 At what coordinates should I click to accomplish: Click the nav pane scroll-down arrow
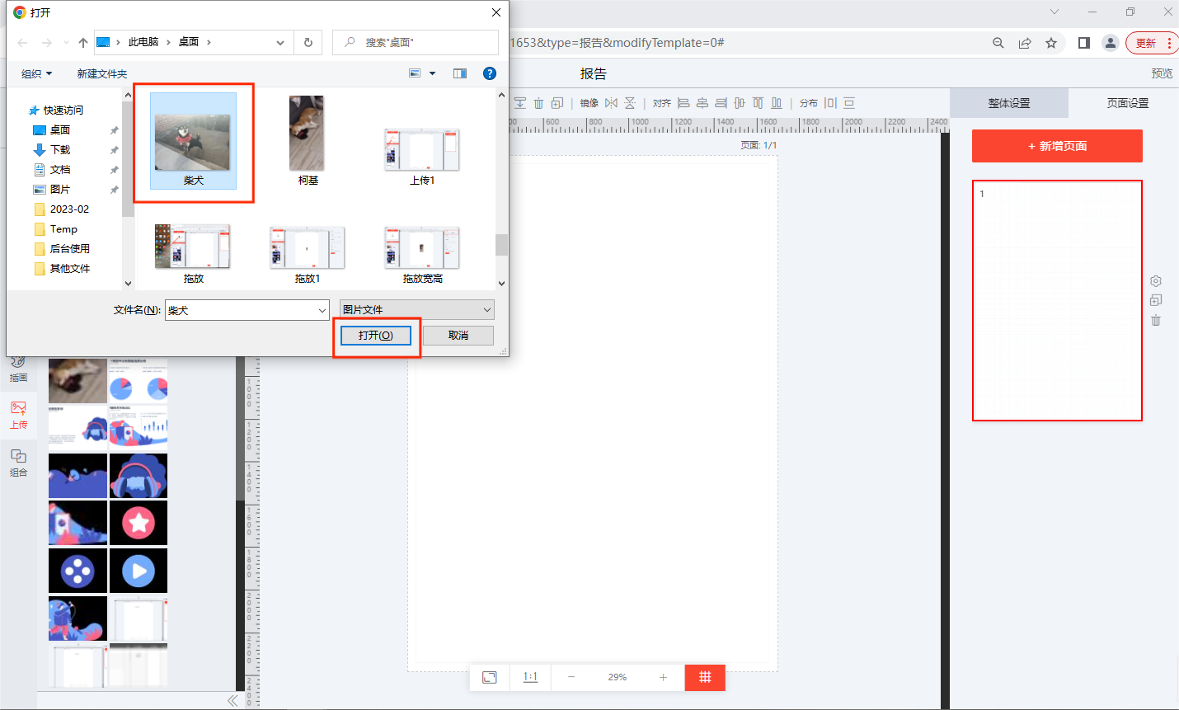tap(128, 283)
